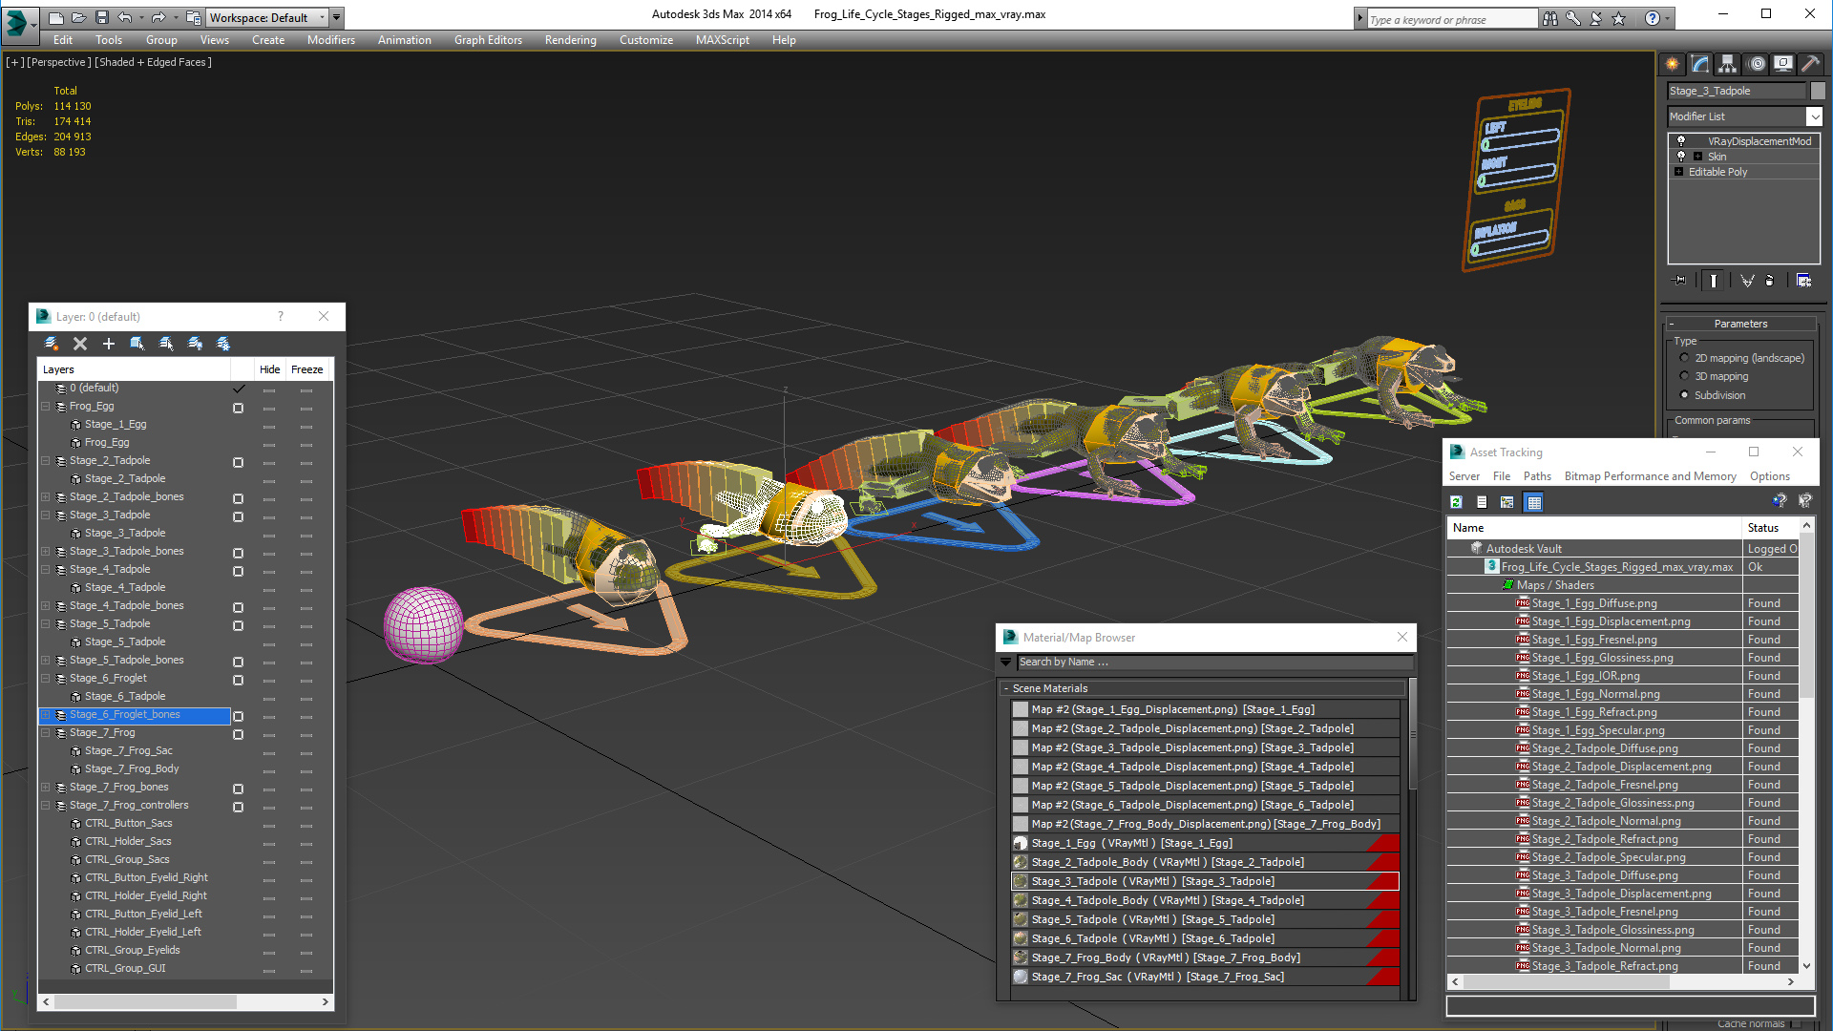Image resolution: width=1833 pixels, height=1031 pixels.
Task: Open the Modify command panel tab
Action: pos(1700,64)
